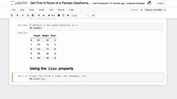Paste cells below icon
This screenshot has height=99, width=177.
(33, 15)
